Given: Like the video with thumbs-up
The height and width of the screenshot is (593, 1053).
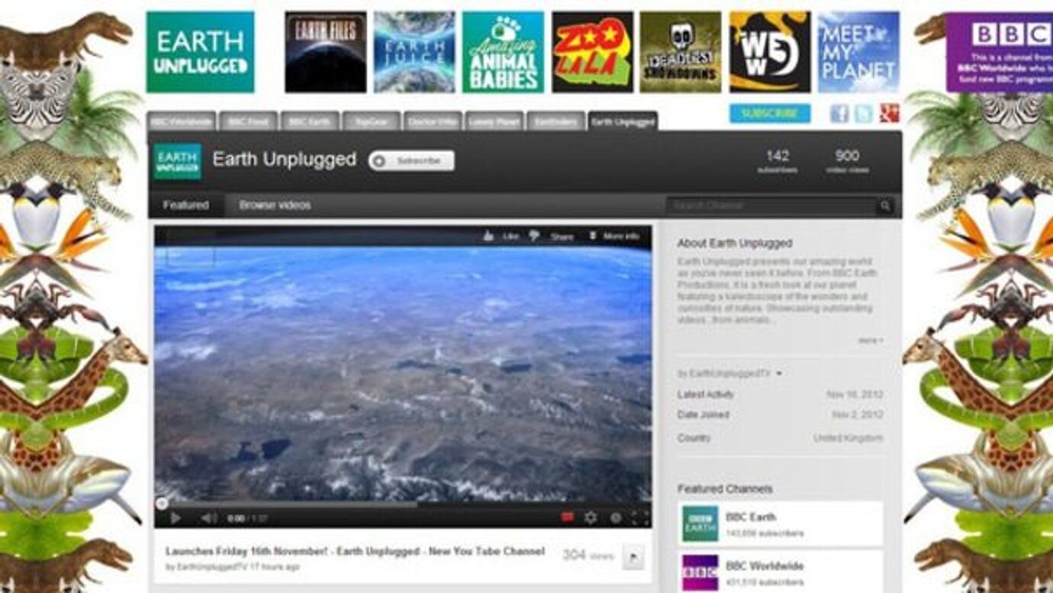Looking at the screenshot, I should pyautogui.click(x=489, y=237).
